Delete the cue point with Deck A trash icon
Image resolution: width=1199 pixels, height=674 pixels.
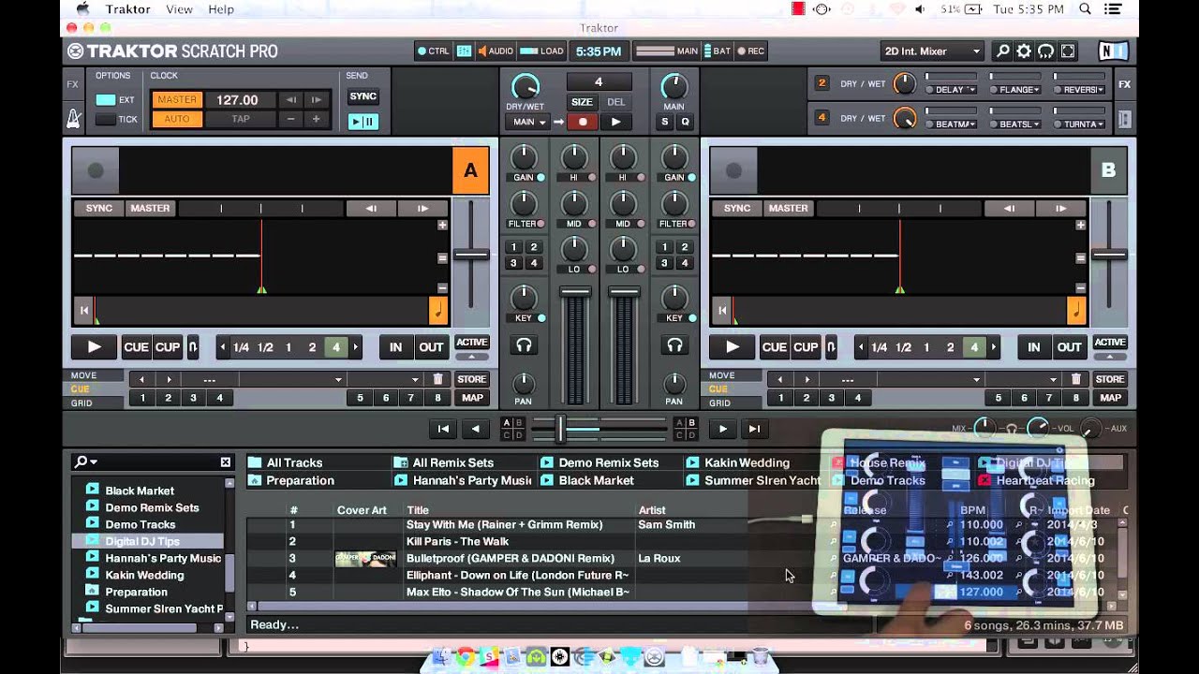[437, 379]
